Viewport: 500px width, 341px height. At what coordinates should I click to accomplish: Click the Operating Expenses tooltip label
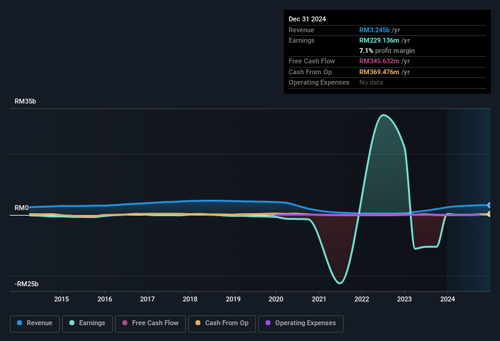coord(319,83)
